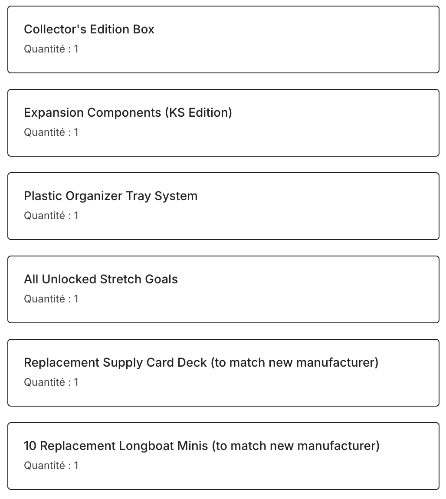Click the quantity under All Unlocked Stretch Goals

click(x=51, y=299)
